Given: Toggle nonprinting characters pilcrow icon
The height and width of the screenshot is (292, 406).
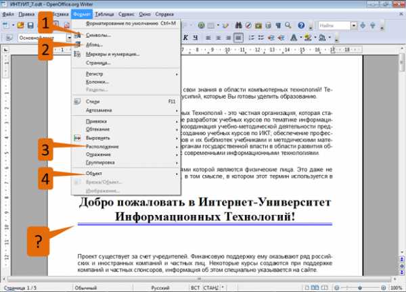Looking at the screenshot, I should (x=278, y=25).
